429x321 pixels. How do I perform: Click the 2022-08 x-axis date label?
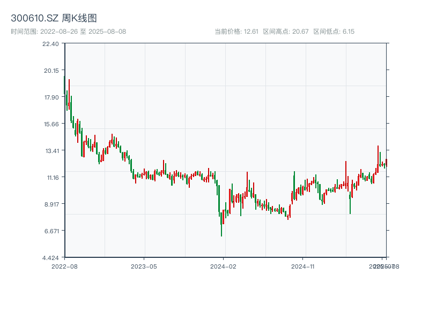[x=64, y=266]
